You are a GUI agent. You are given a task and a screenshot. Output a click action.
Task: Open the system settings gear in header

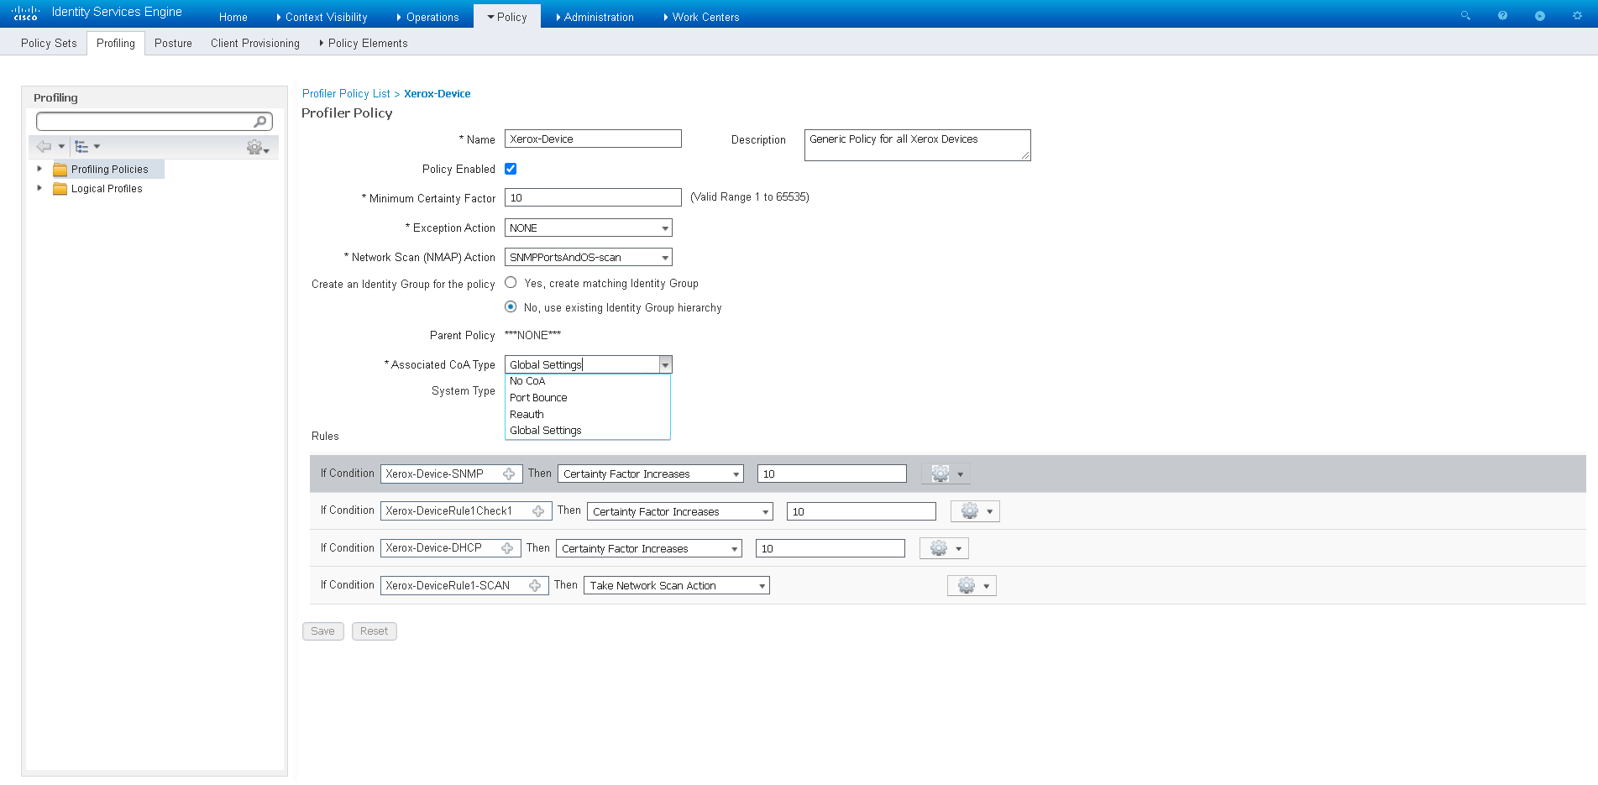pyautogui.click(x=1577, y=16)
